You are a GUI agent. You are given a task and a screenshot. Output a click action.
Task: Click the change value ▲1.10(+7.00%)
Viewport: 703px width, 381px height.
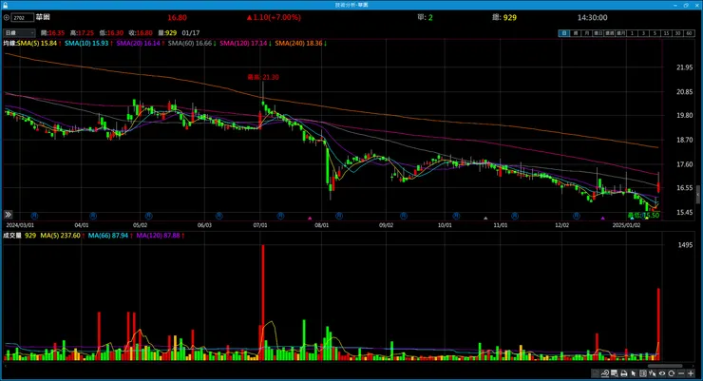click(x=274, y=17)
